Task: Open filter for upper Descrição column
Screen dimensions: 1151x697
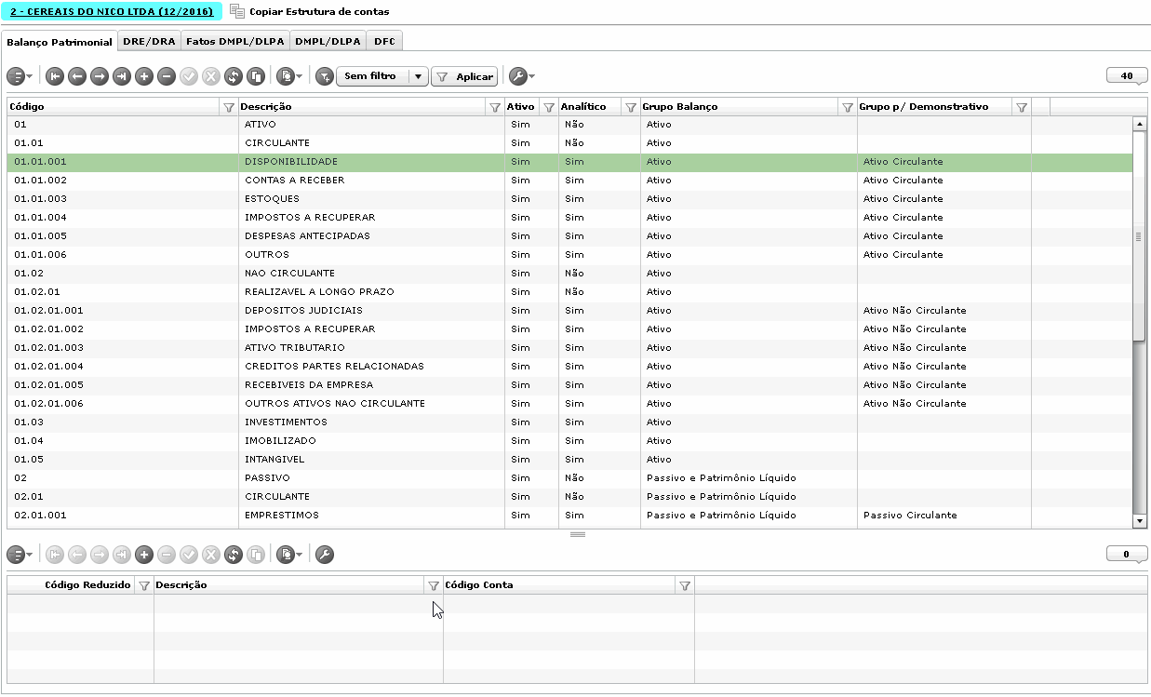Action: [495, 107]
